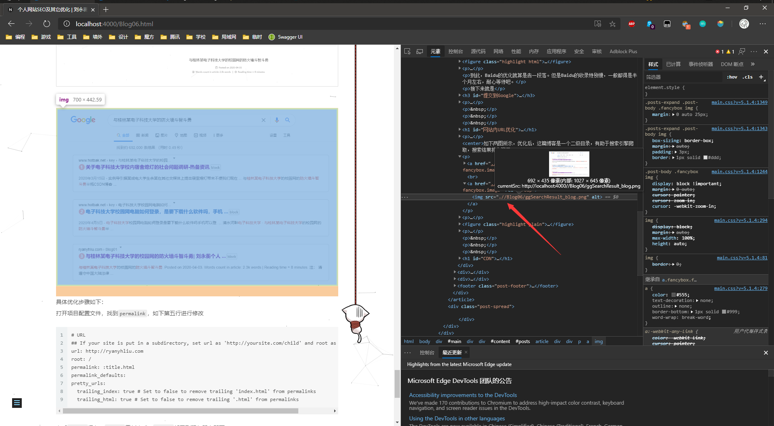Click the browser address bar URL
This screenshot has height=426, width=774.
(114, 24)
